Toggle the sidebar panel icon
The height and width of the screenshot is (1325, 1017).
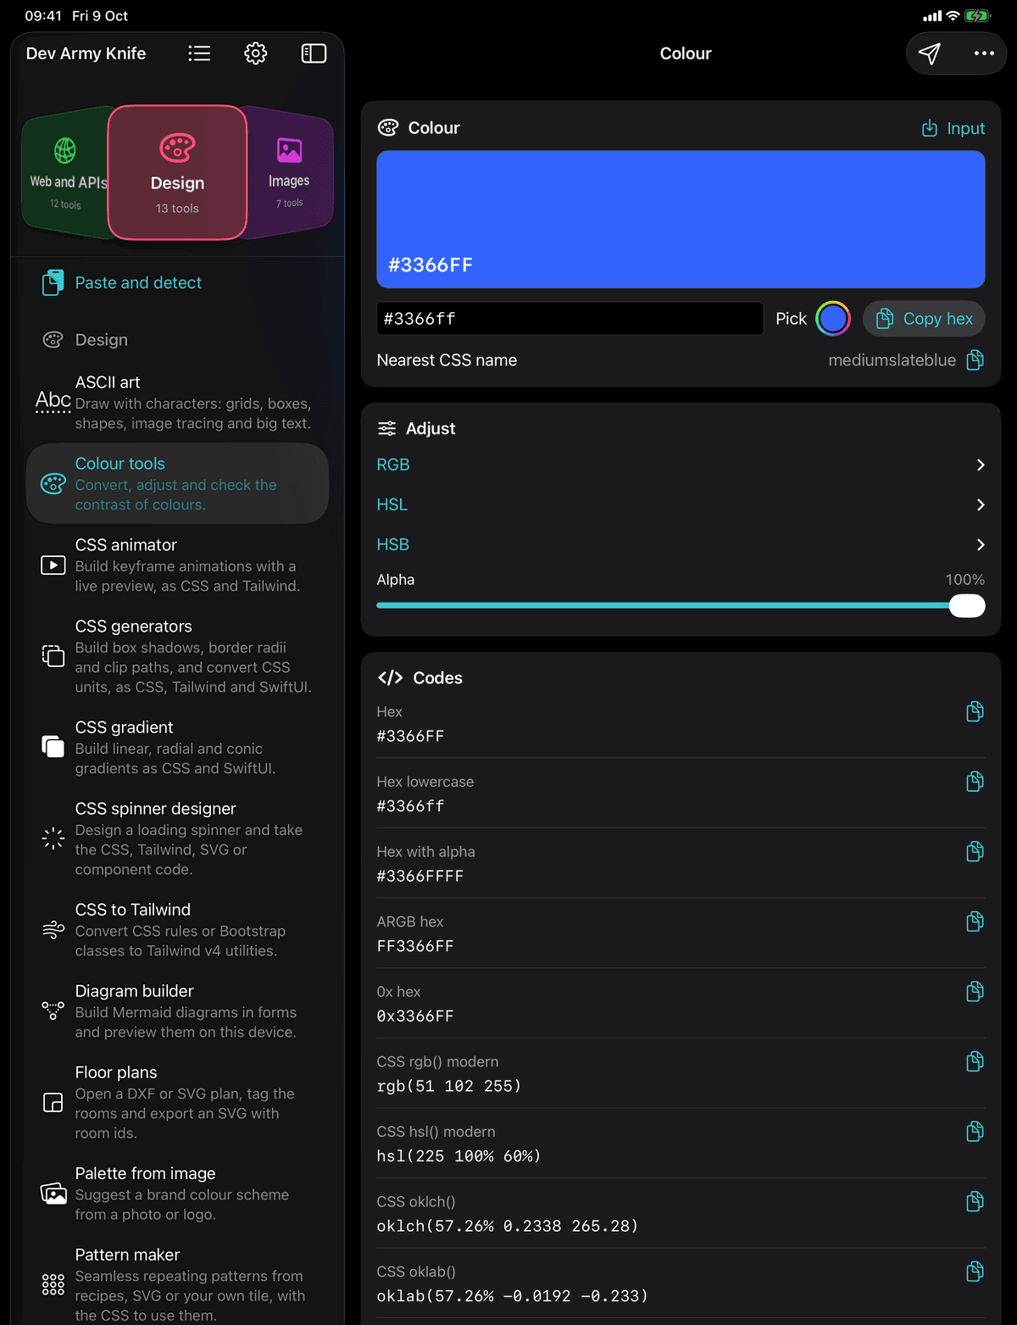click(314, 53)
